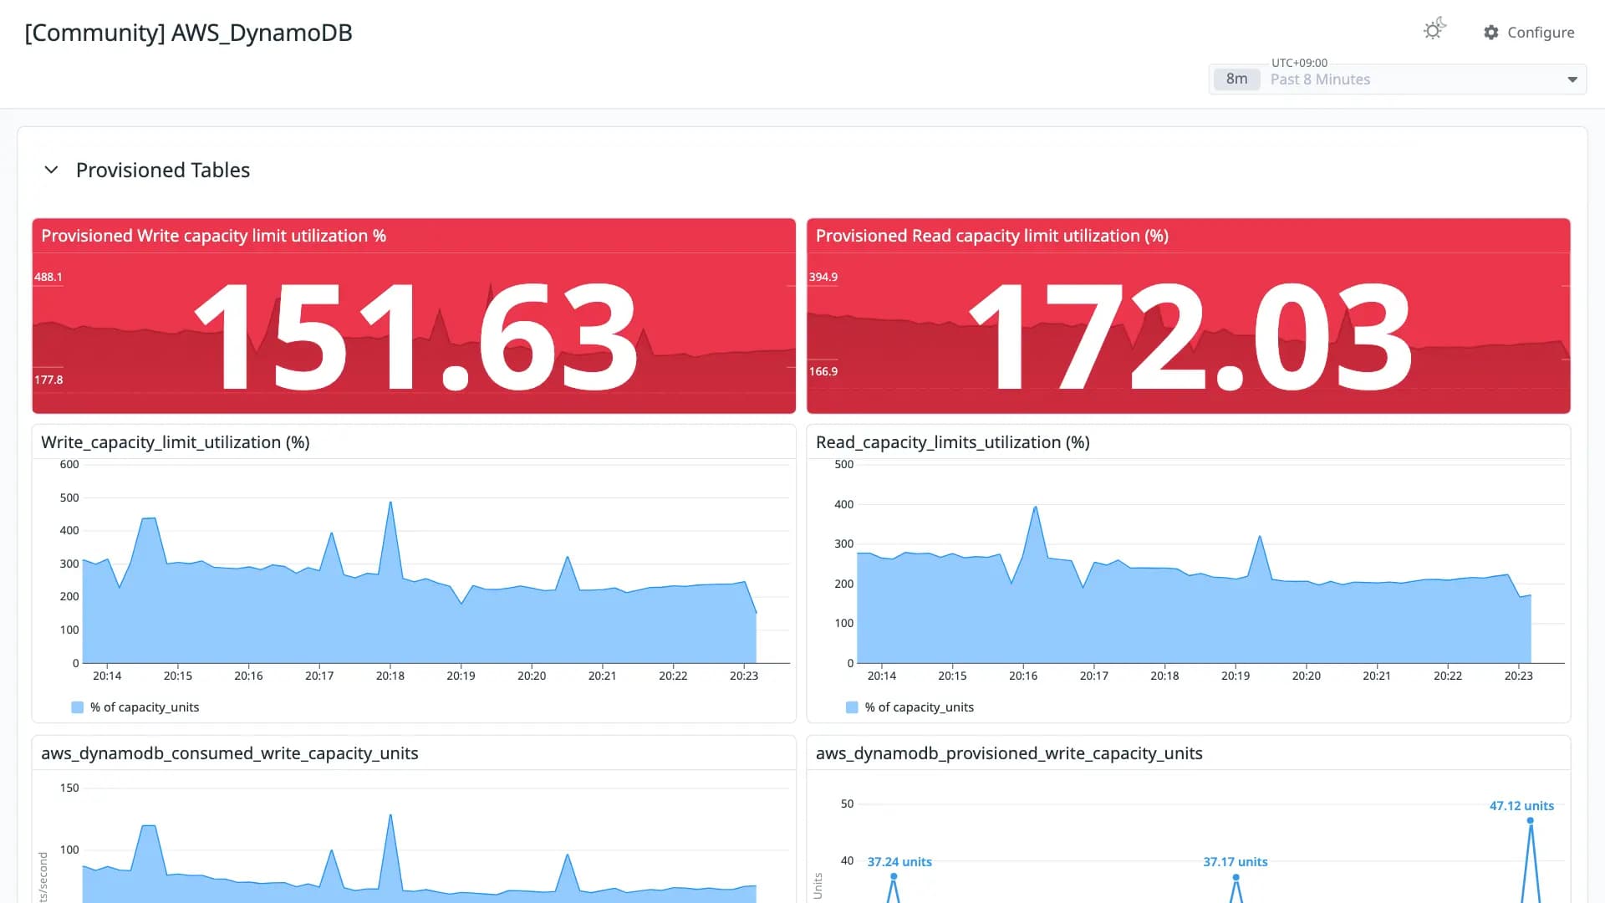Click the 8m time shortcut badge
Screen dimensions: 1605x903
tap(1236, 79)
